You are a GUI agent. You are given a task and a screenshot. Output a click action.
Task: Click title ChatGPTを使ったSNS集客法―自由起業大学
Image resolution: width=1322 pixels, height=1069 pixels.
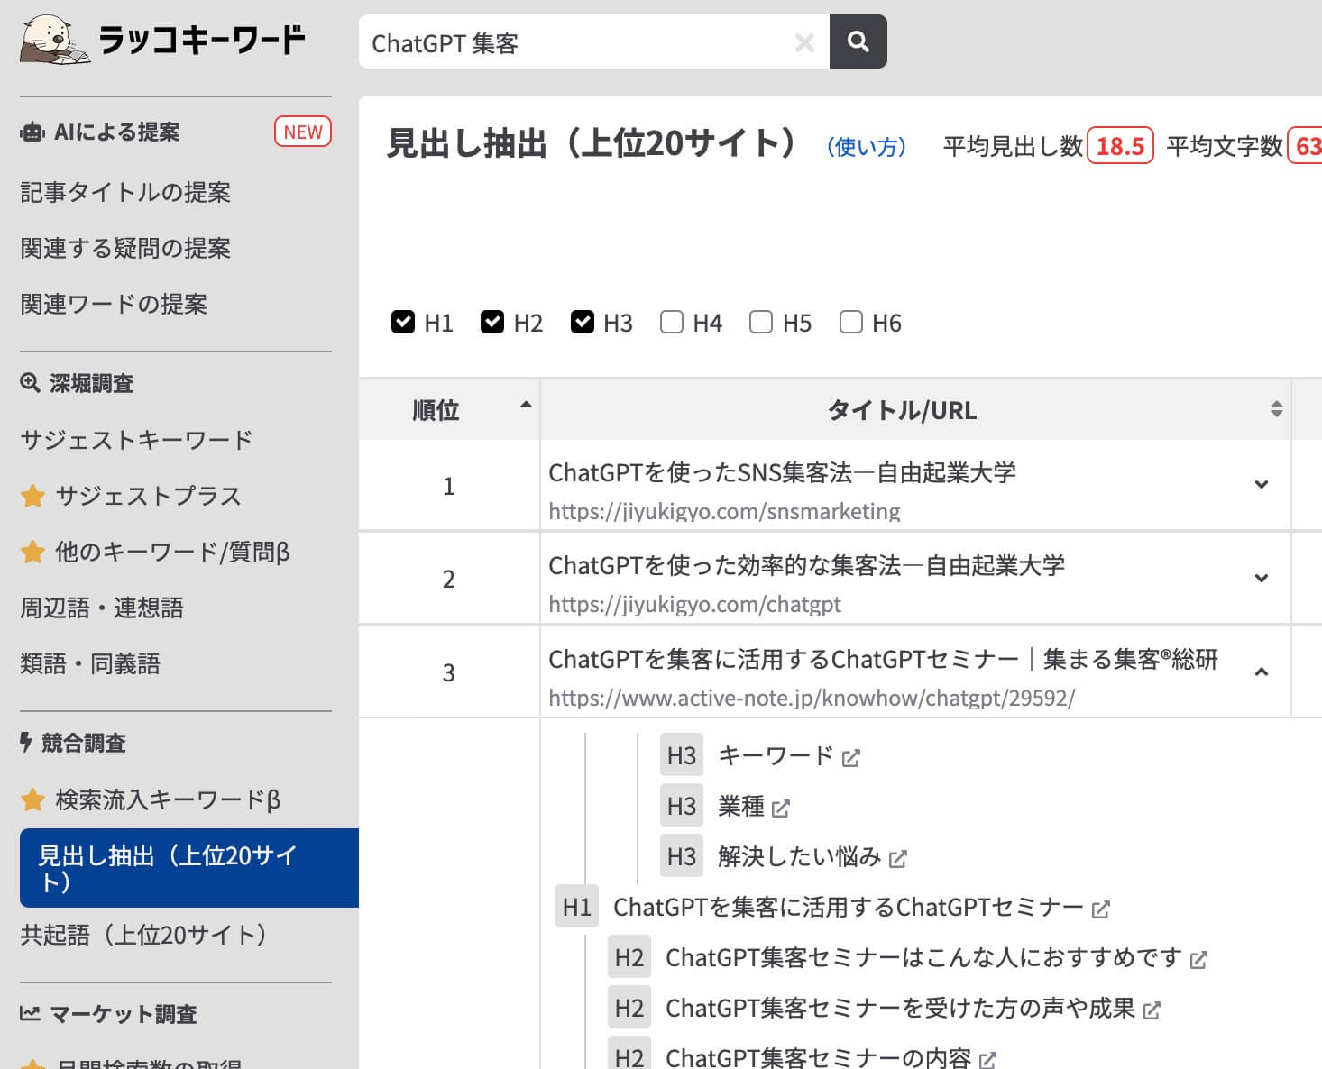coord(782,472)
